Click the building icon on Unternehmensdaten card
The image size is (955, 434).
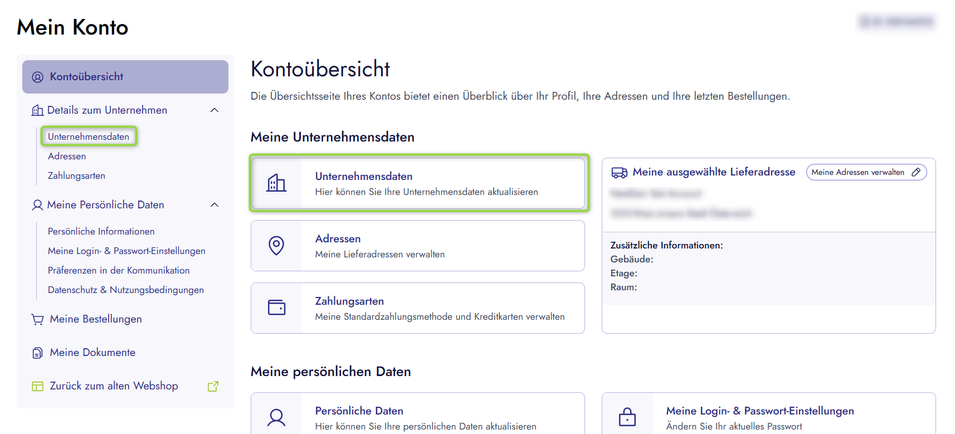[x=276, y=183]
